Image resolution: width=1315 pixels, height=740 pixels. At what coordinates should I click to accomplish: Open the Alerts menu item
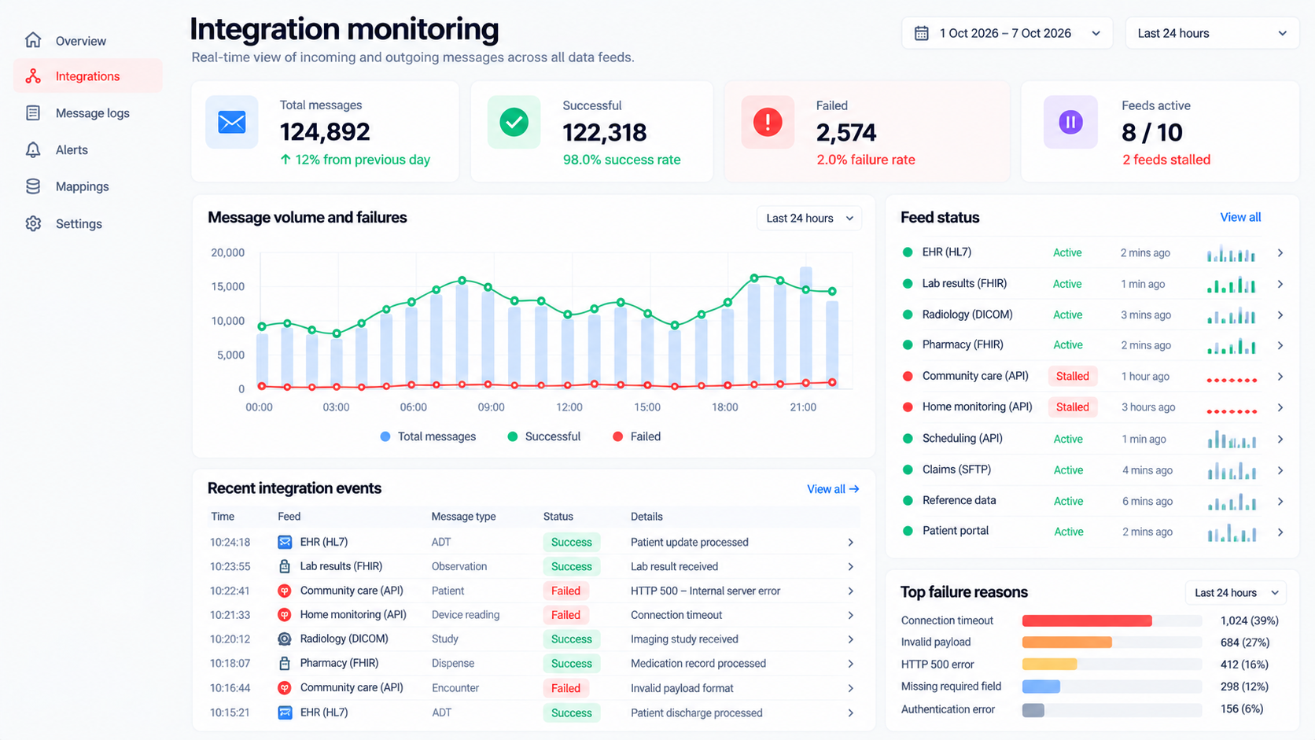tap(88, 149)
